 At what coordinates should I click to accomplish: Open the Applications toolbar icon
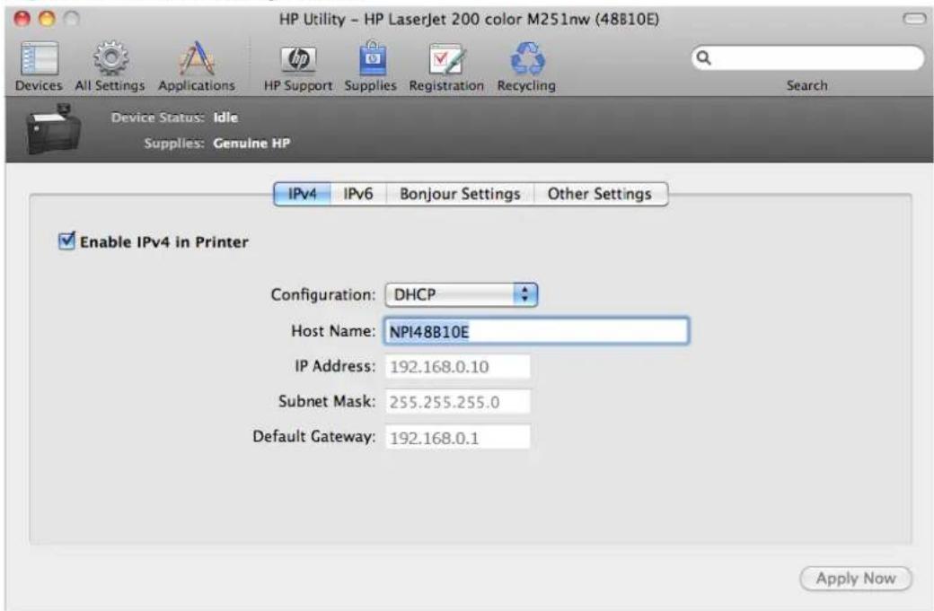point(197,59)
